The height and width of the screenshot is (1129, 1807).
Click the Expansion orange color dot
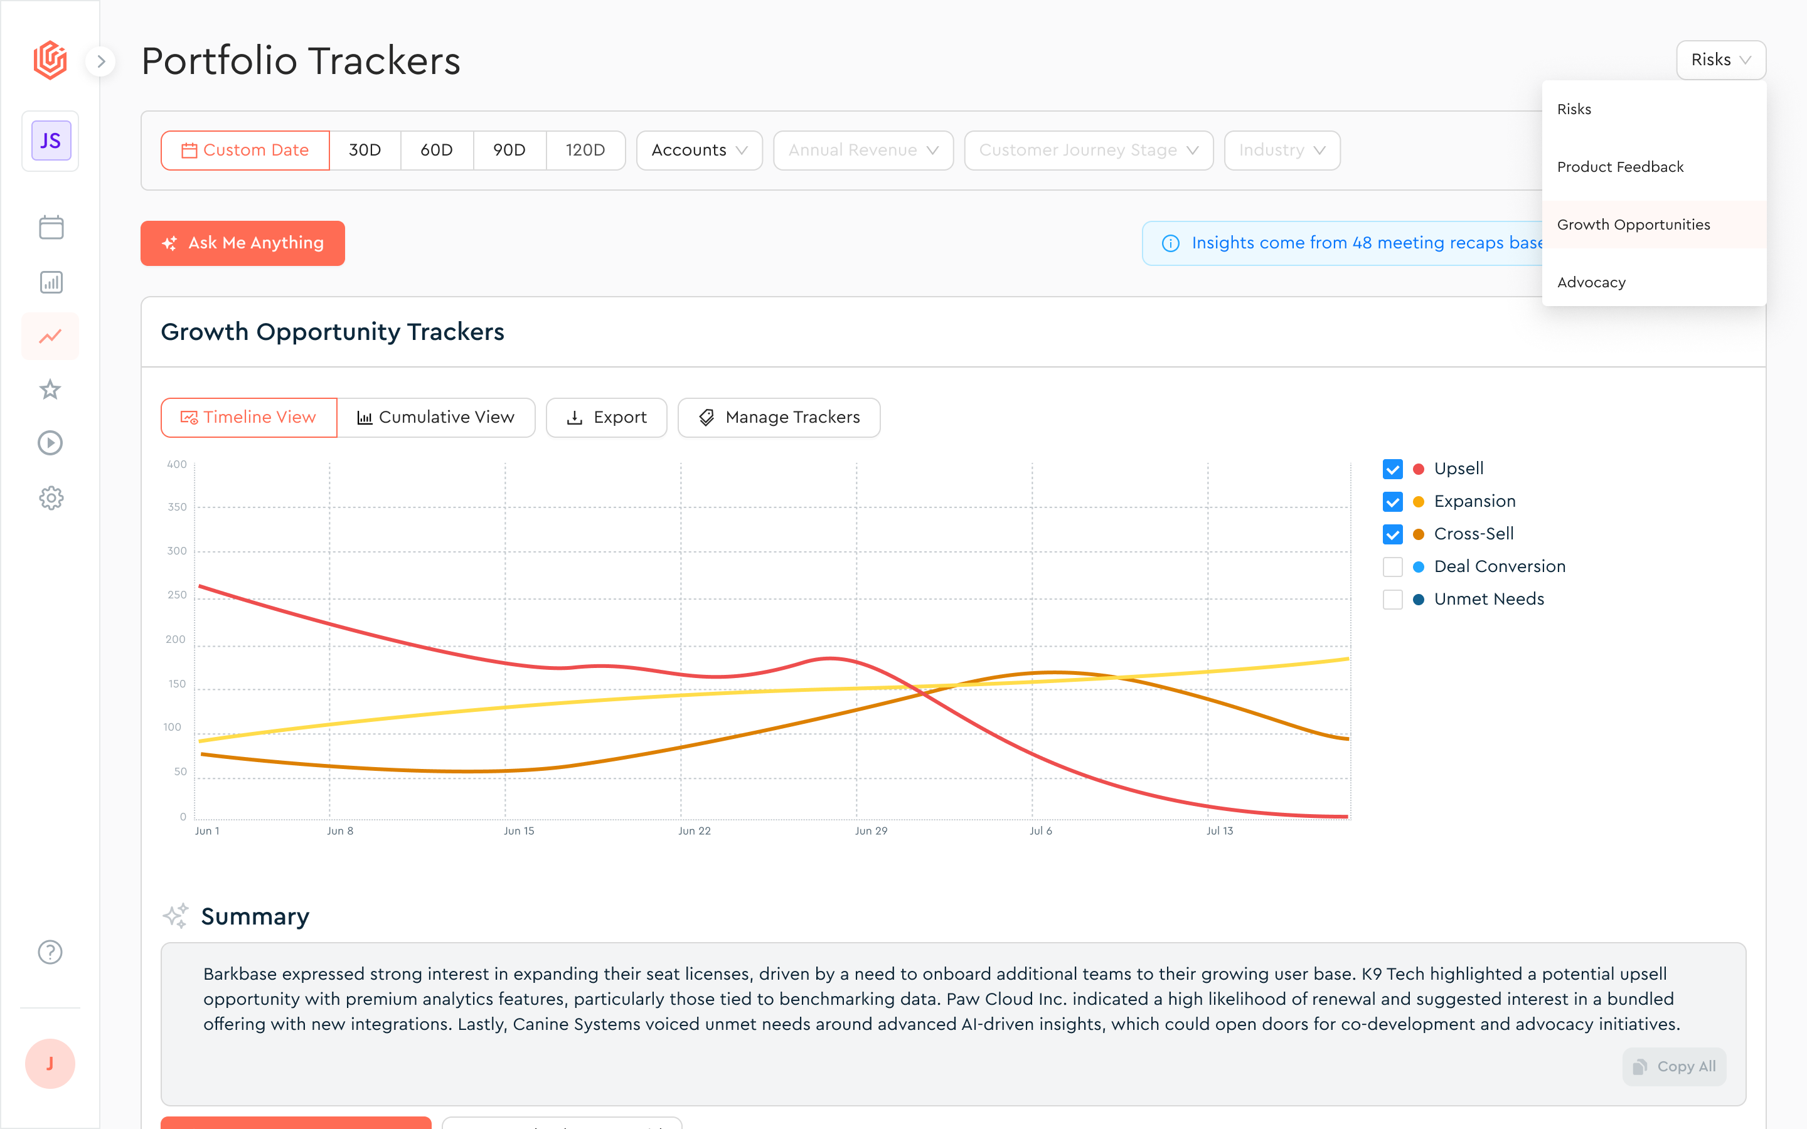1419,502
